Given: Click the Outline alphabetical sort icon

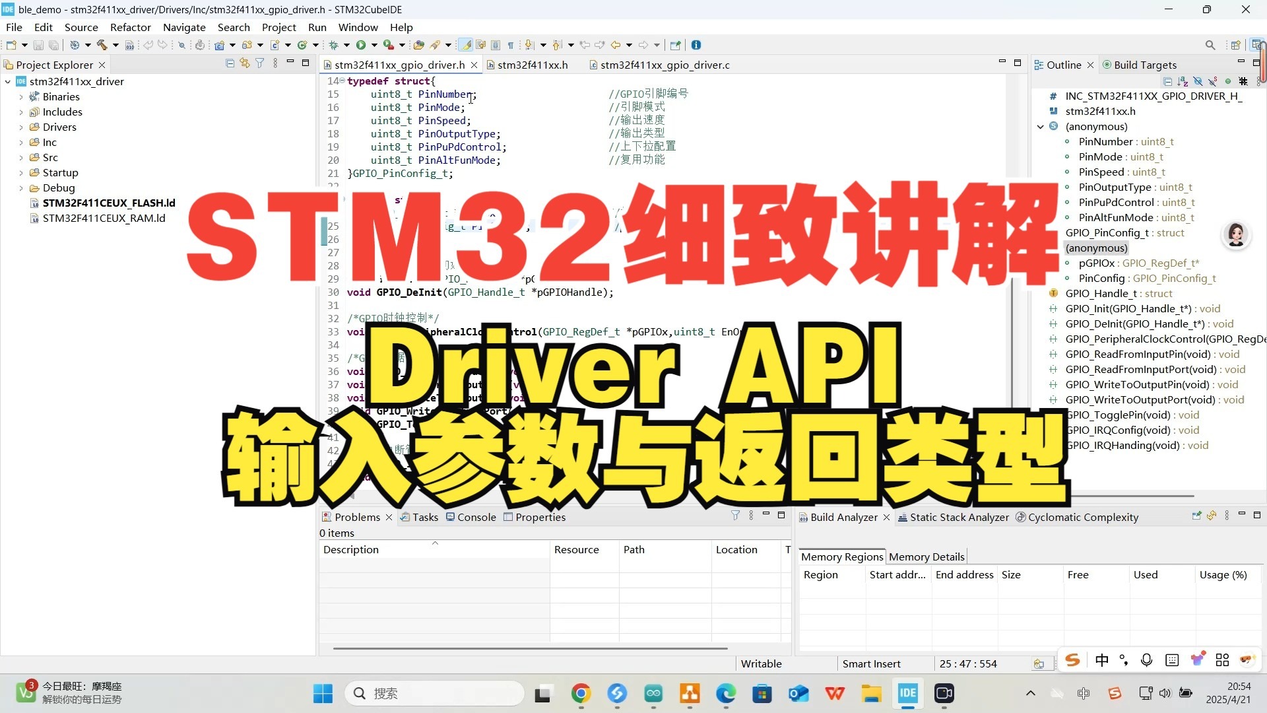Looking at the screenshot, I should [x=1183, y=82].
